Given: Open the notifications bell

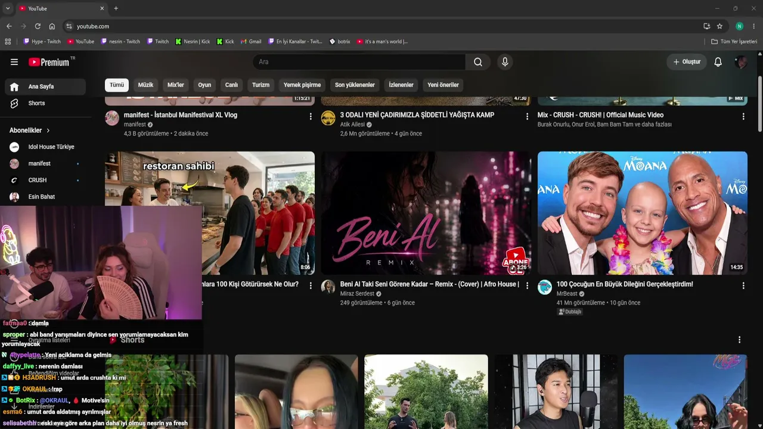Looking at the screenshot, I should [718, 62].
